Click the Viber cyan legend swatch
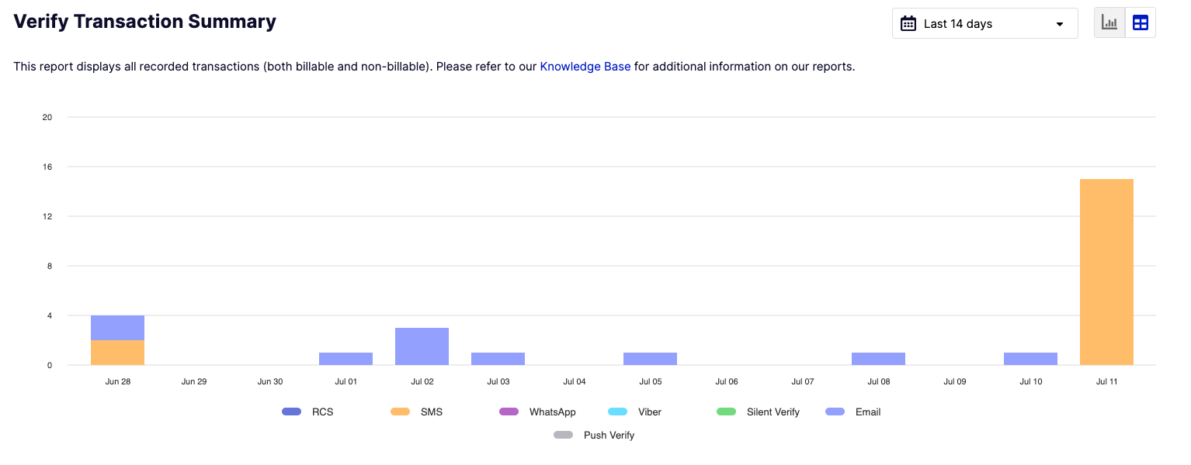The width and height of the screenshot is (1191, 465). coord(617,412)
